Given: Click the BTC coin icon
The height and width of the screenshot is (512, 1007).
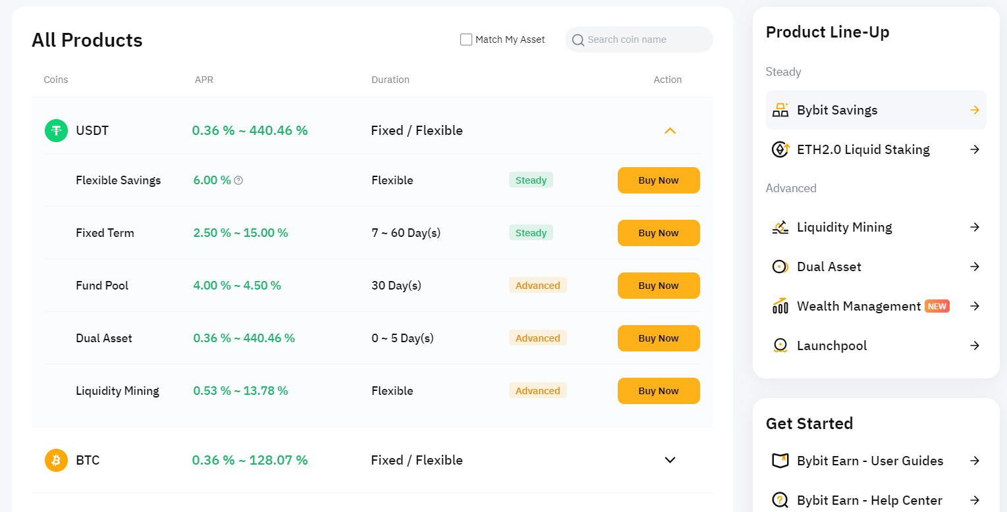Looking at the screenshot, I should click(56, 460).
